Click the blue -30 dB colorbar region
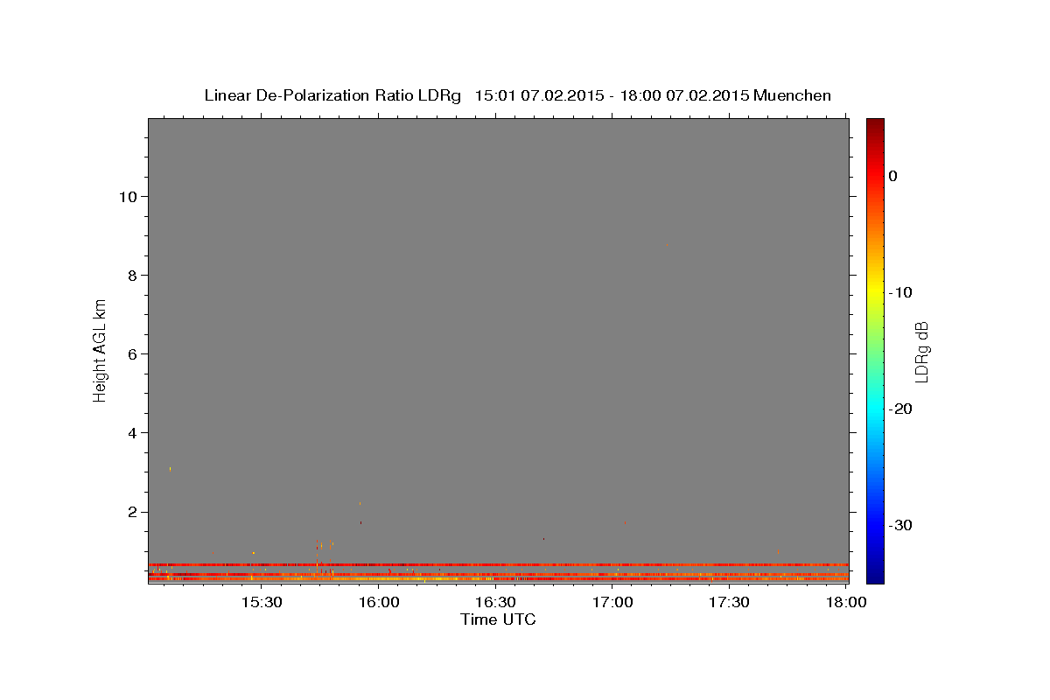 pos(875,525)
